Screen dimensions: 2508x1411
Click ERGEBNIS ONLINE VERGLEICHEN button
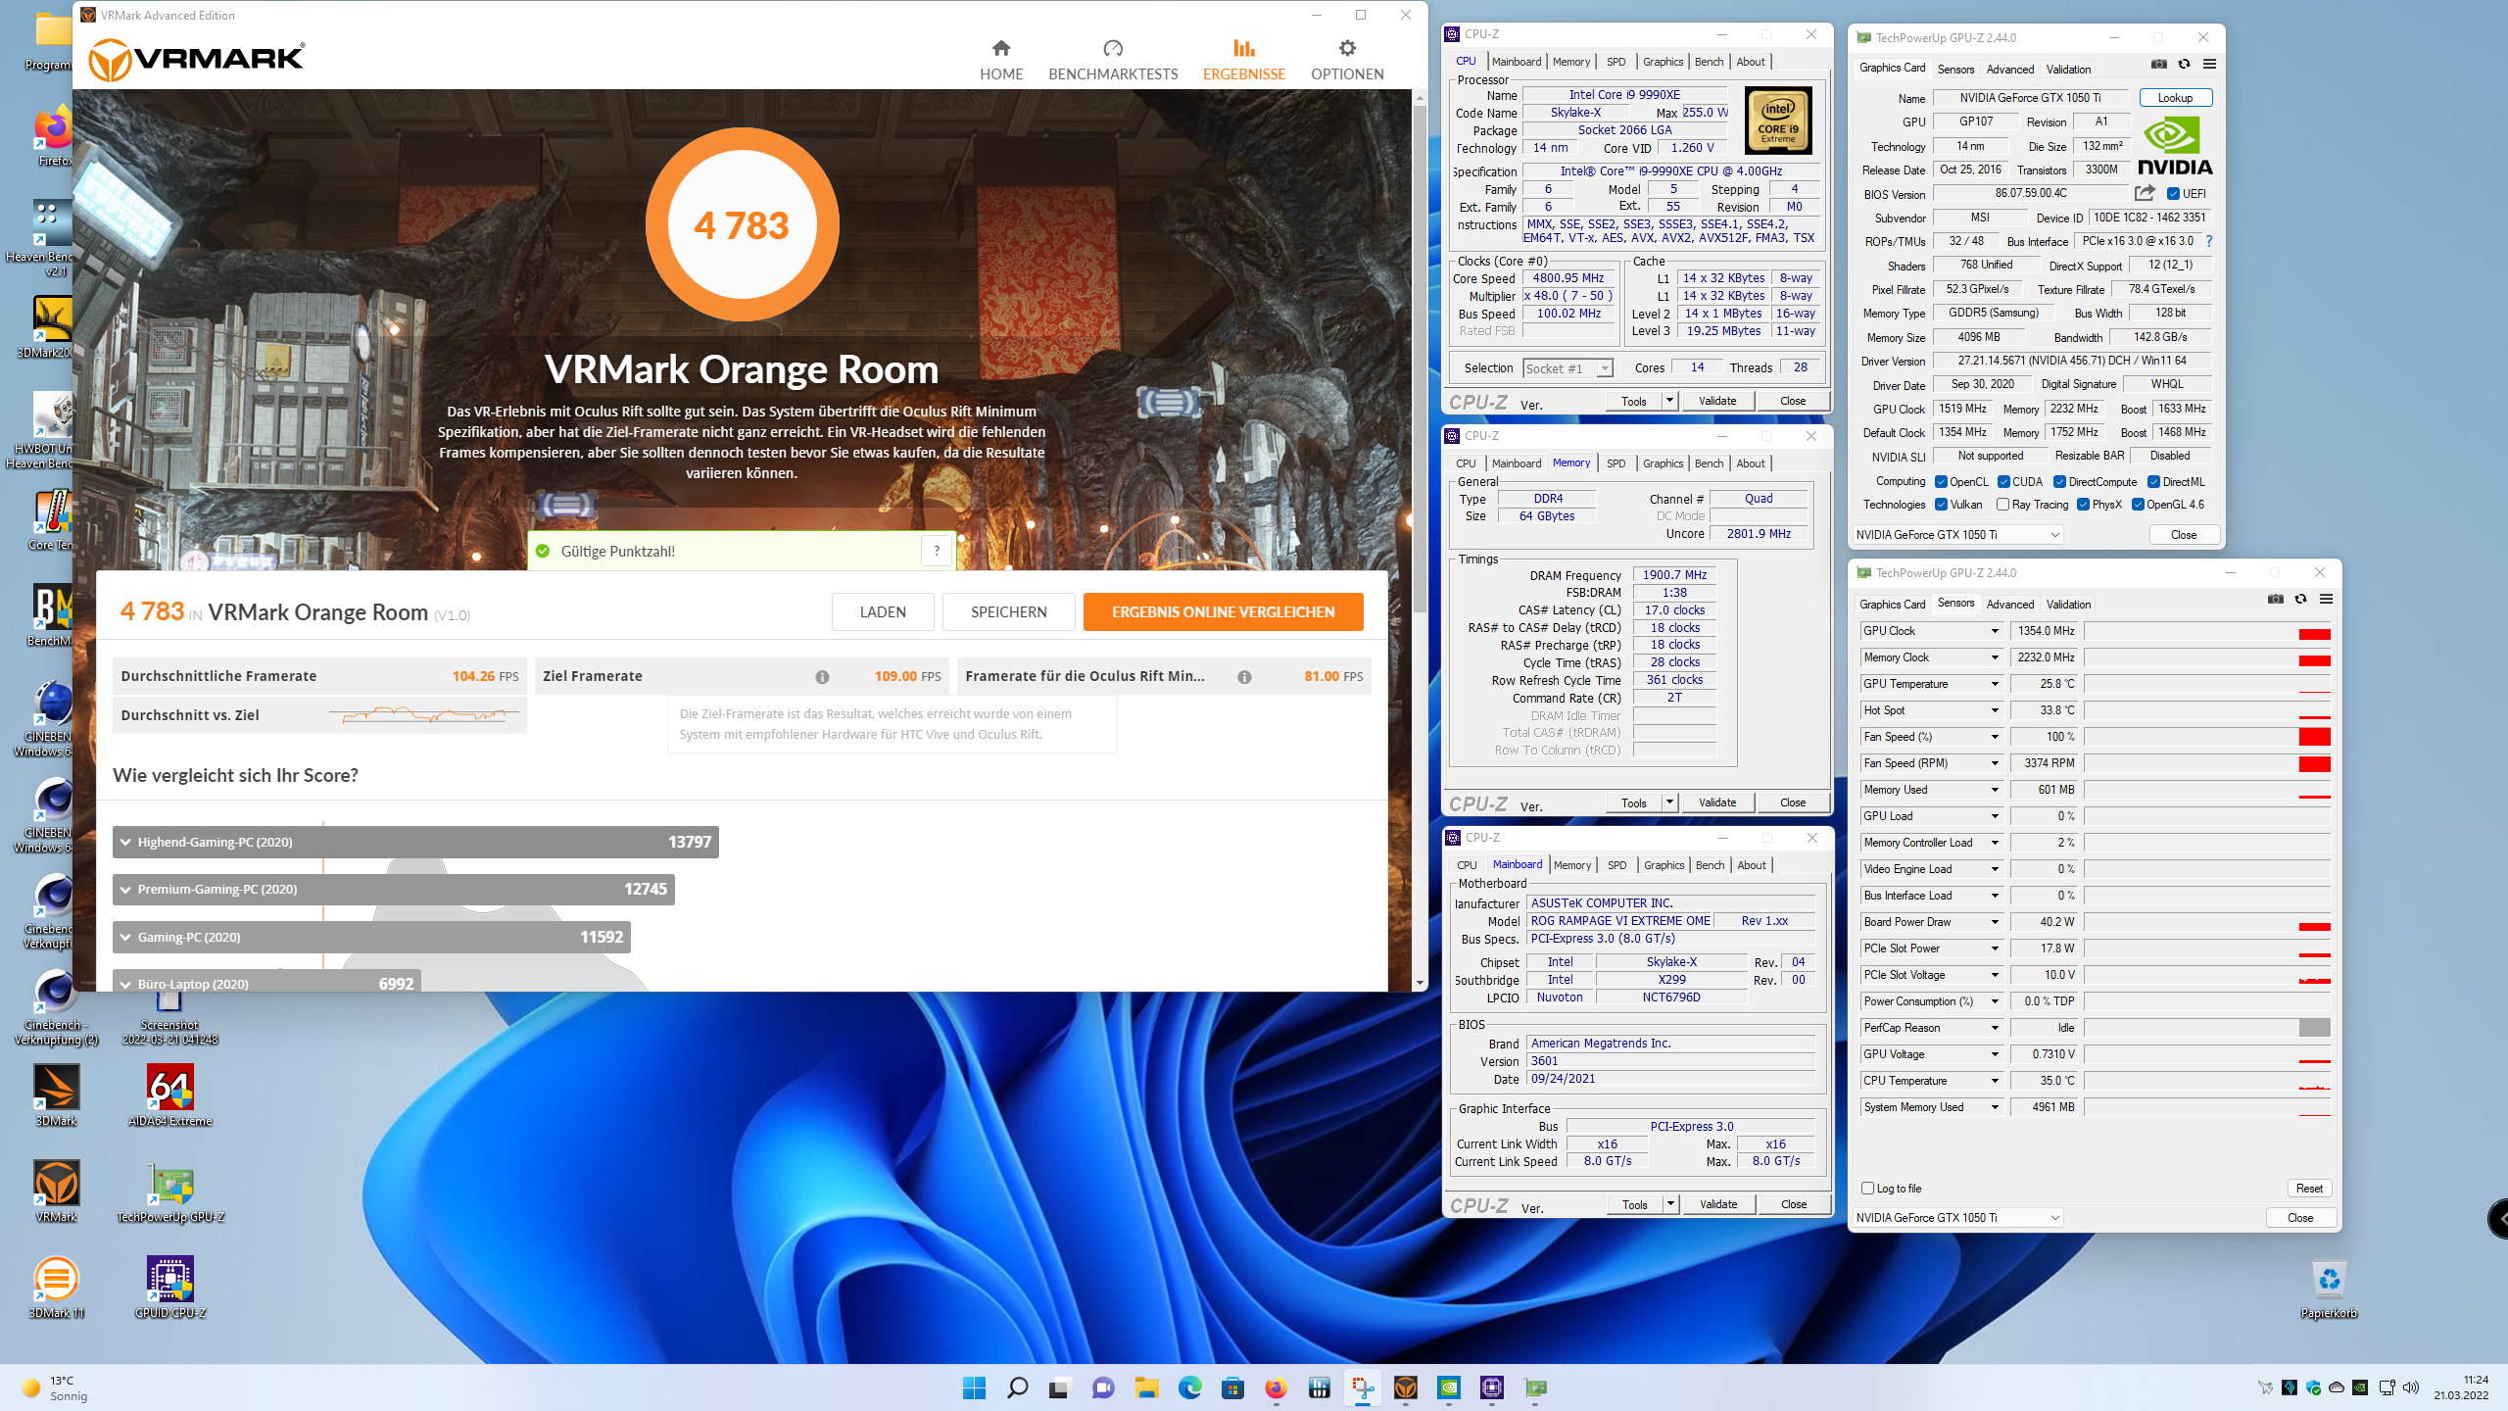point(1223,611)
